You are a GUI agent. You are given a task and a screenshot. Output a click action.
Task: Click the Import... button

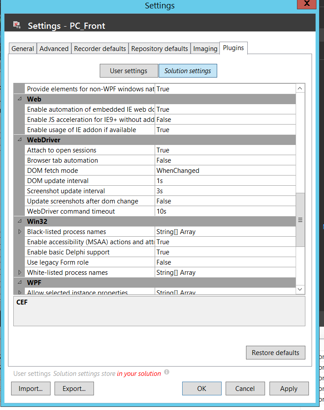pos(31,389)
